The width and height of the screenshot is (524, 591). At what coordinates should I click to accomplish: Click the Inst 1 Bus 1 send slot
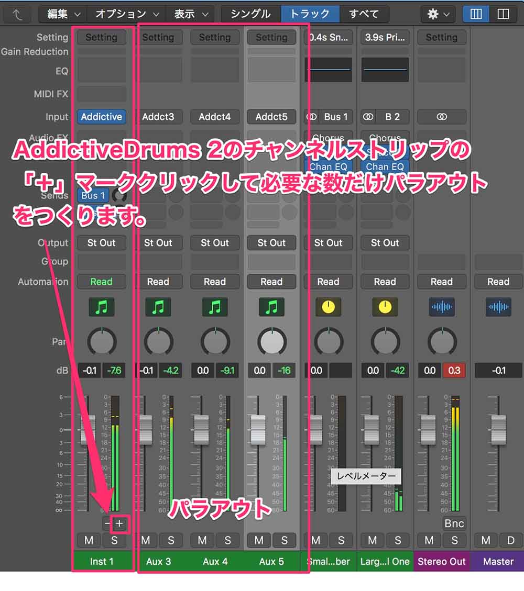93,196
